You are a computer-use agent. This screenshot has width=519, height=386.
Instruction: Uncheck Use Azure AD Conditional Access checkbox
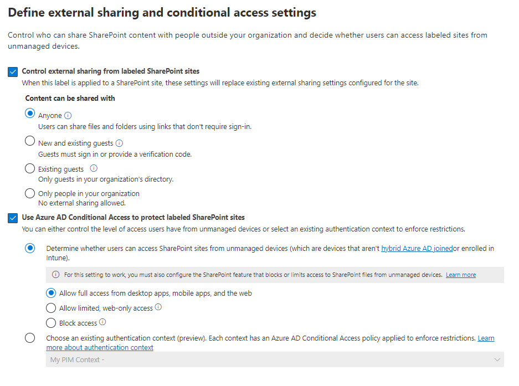(13, 218)
